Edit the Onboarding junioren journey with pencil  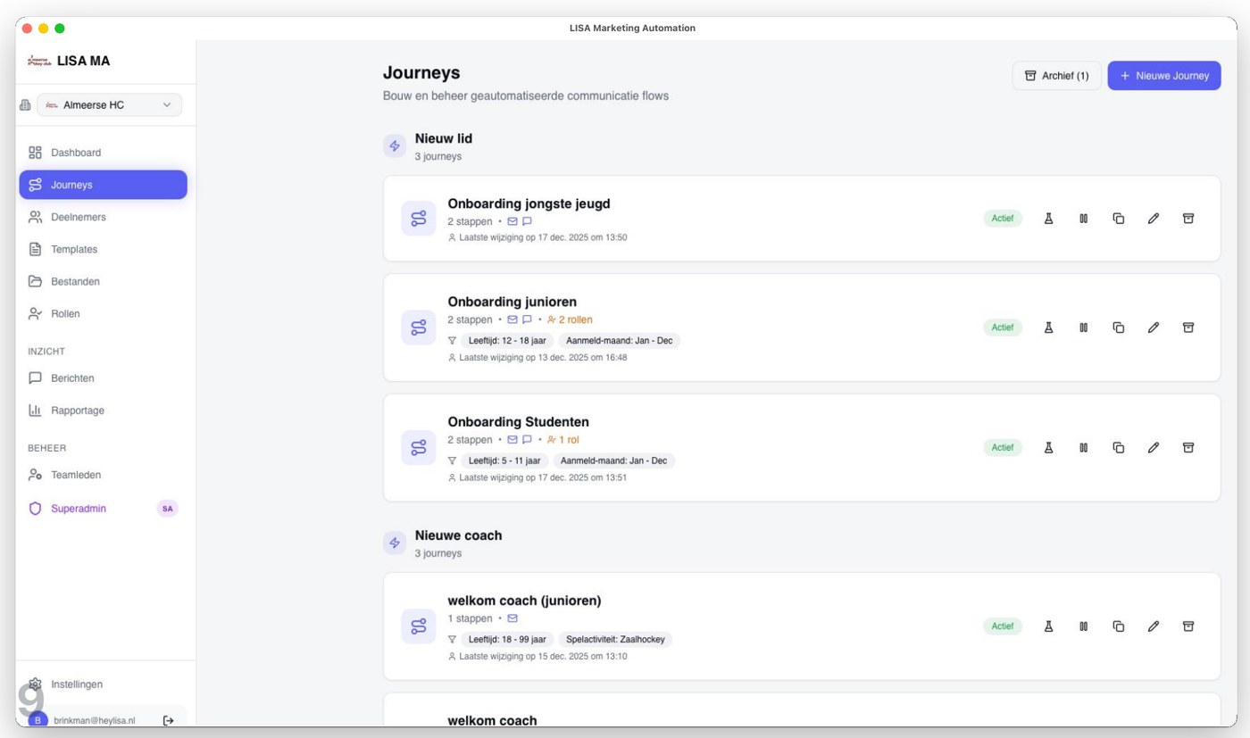click(x=1153, y=328)
